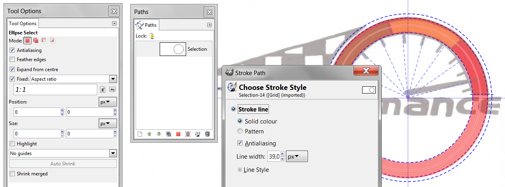Choose the Add to selection mode
This screenshot has height=187, width=505.
coord(36,40)
